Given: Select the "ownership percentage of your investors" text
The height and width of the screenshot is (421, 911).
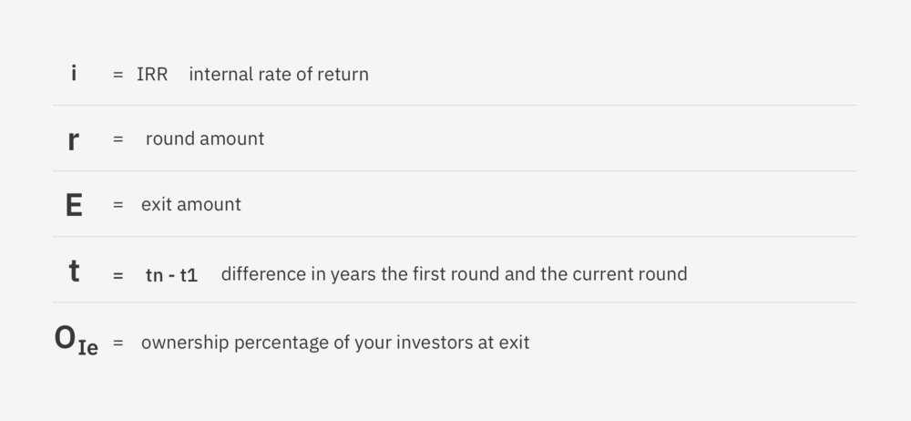Looking at the screenshot, I should pos(335,344).
